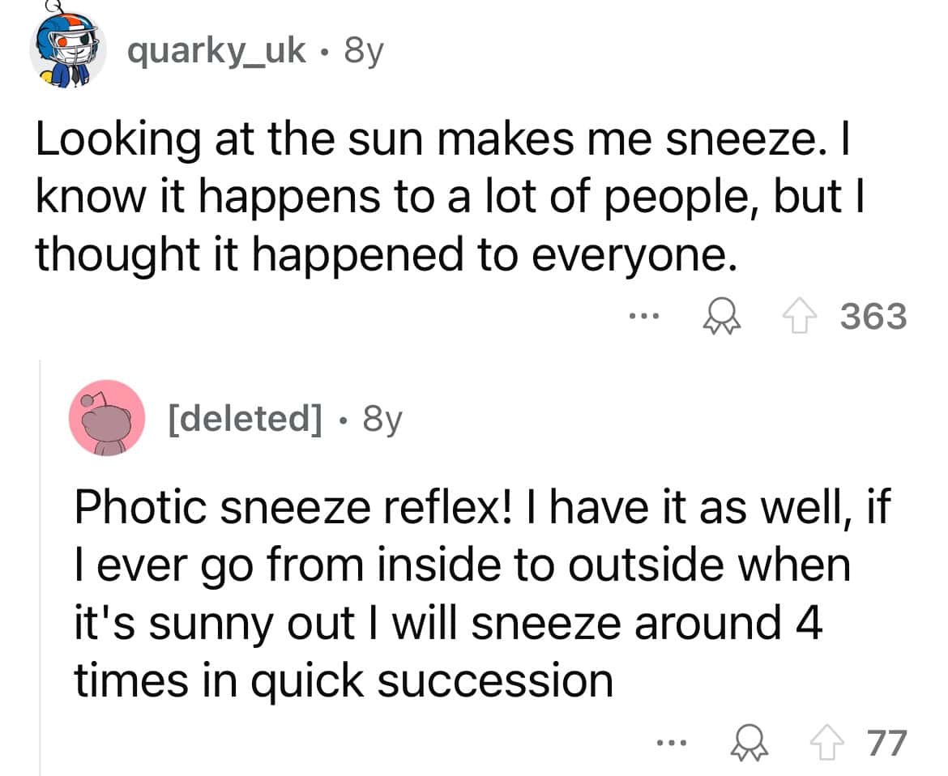Screen dimensions: 948x776
Task: Click the 8y timestamp beside [deleted]
Action: click(381, 419)
